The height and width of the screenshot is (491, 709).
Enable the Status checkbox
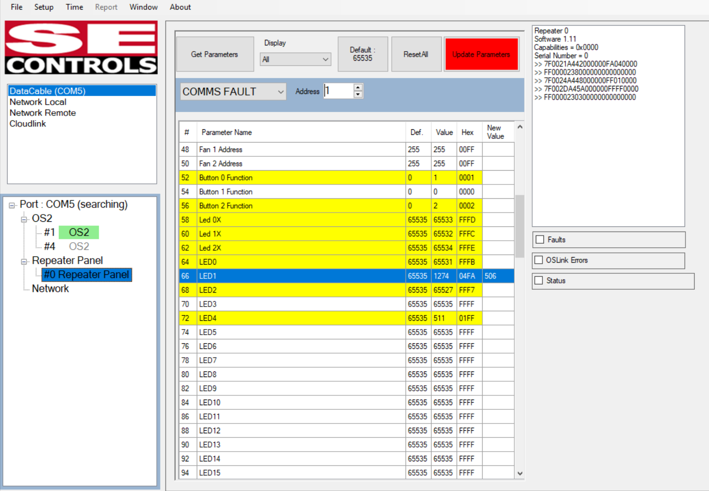[538, 280]
